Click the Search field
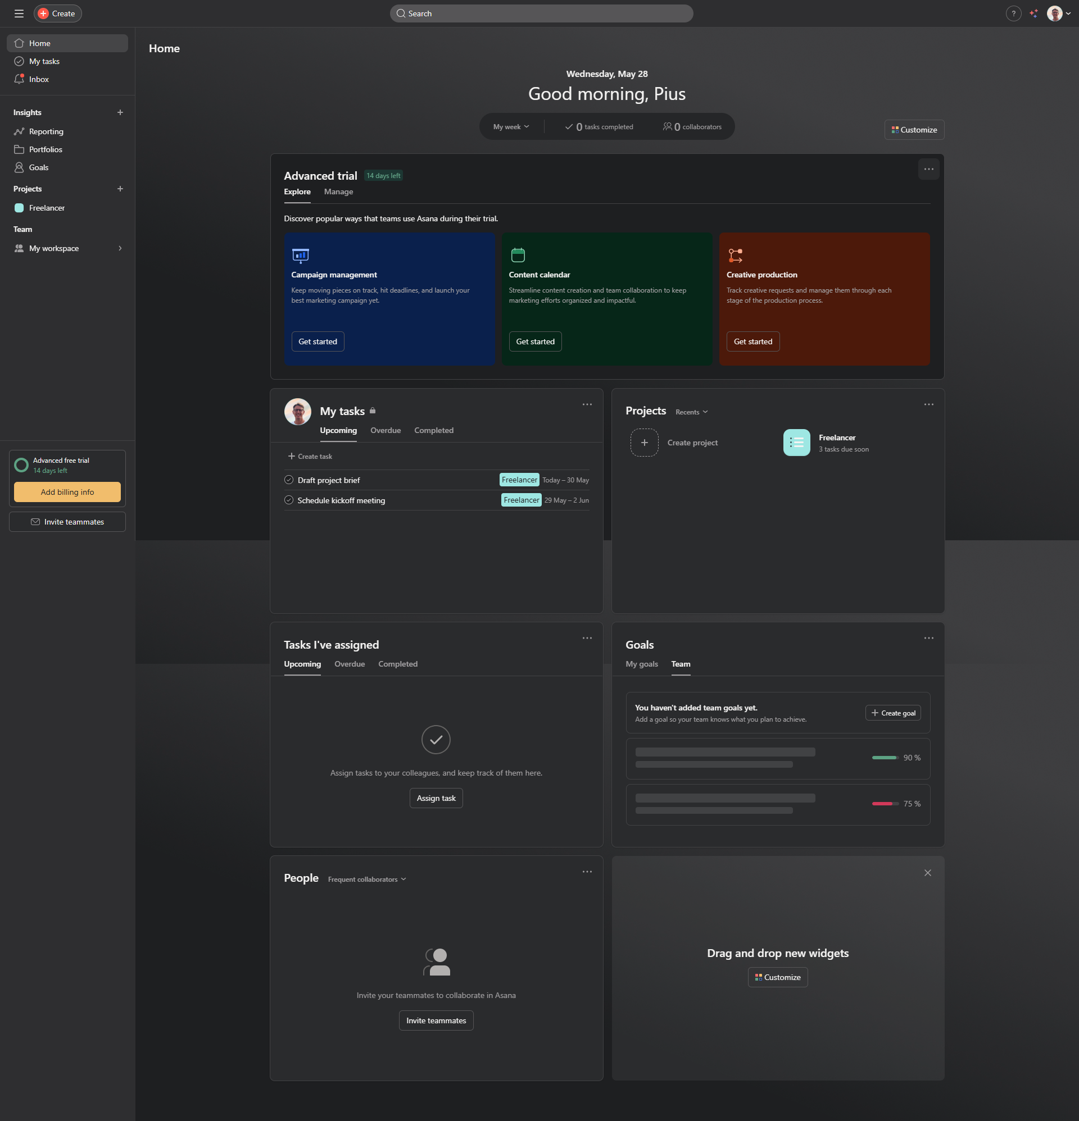Screen dimensions: 1079x1121 541,13
